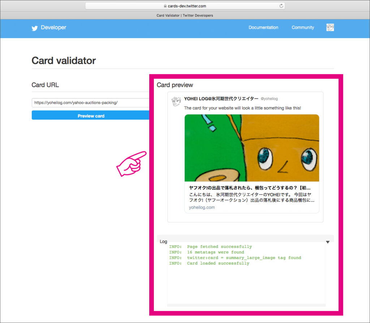Expand the Log panel disclosure triangle
This screenshot has width=370, height=323.
point(328,242)
